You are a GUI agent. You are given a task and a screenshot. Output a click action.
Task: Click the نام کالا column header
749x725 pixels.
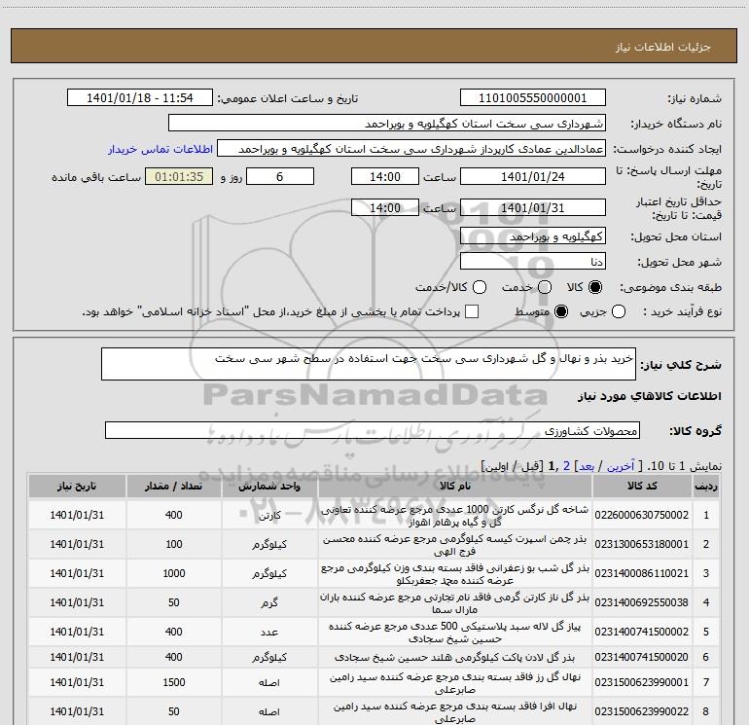tap(455, 486)
